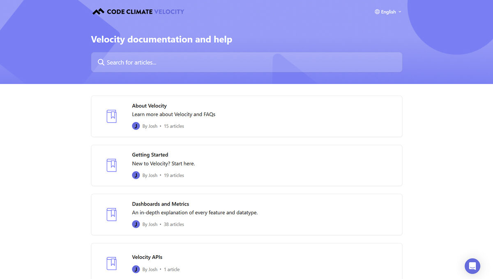
Task: Click the Velocity documentation and help heading
Action: 161,39
